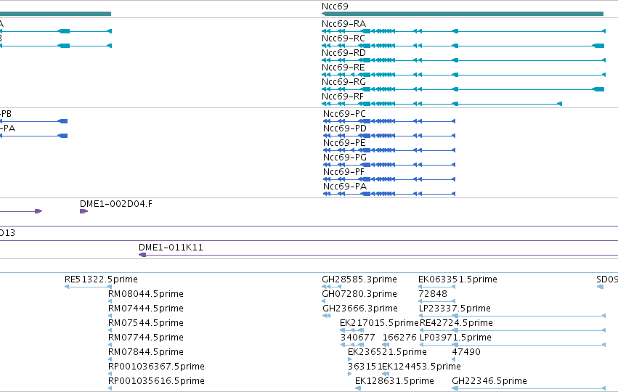Click the DME1-011K11 arrowhead glyph
The image size is (618, 392).
142,255
